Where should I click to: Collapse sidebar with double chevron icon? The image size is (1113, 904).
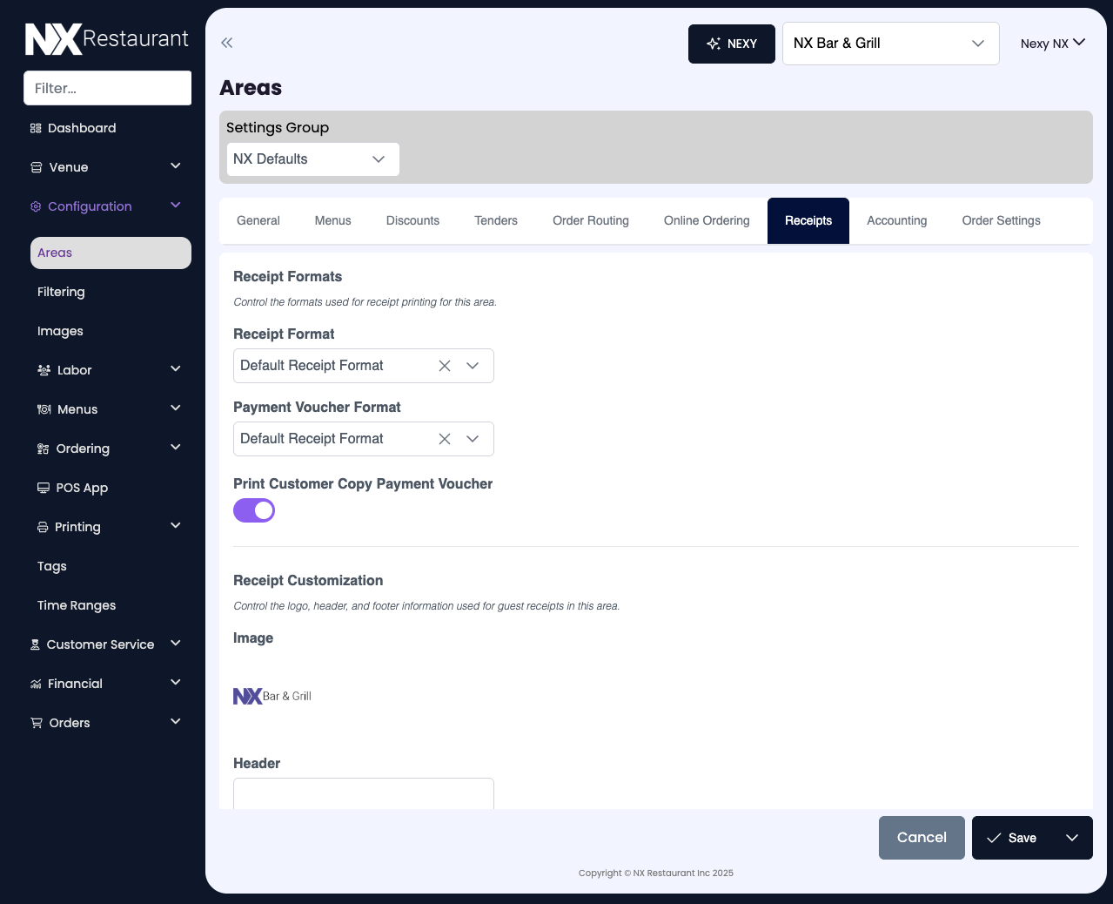[227, 43]
